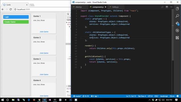This screenshot has height=102, width=181.
Task: Click the master* git branch in status bar
Action: [77, 96]
